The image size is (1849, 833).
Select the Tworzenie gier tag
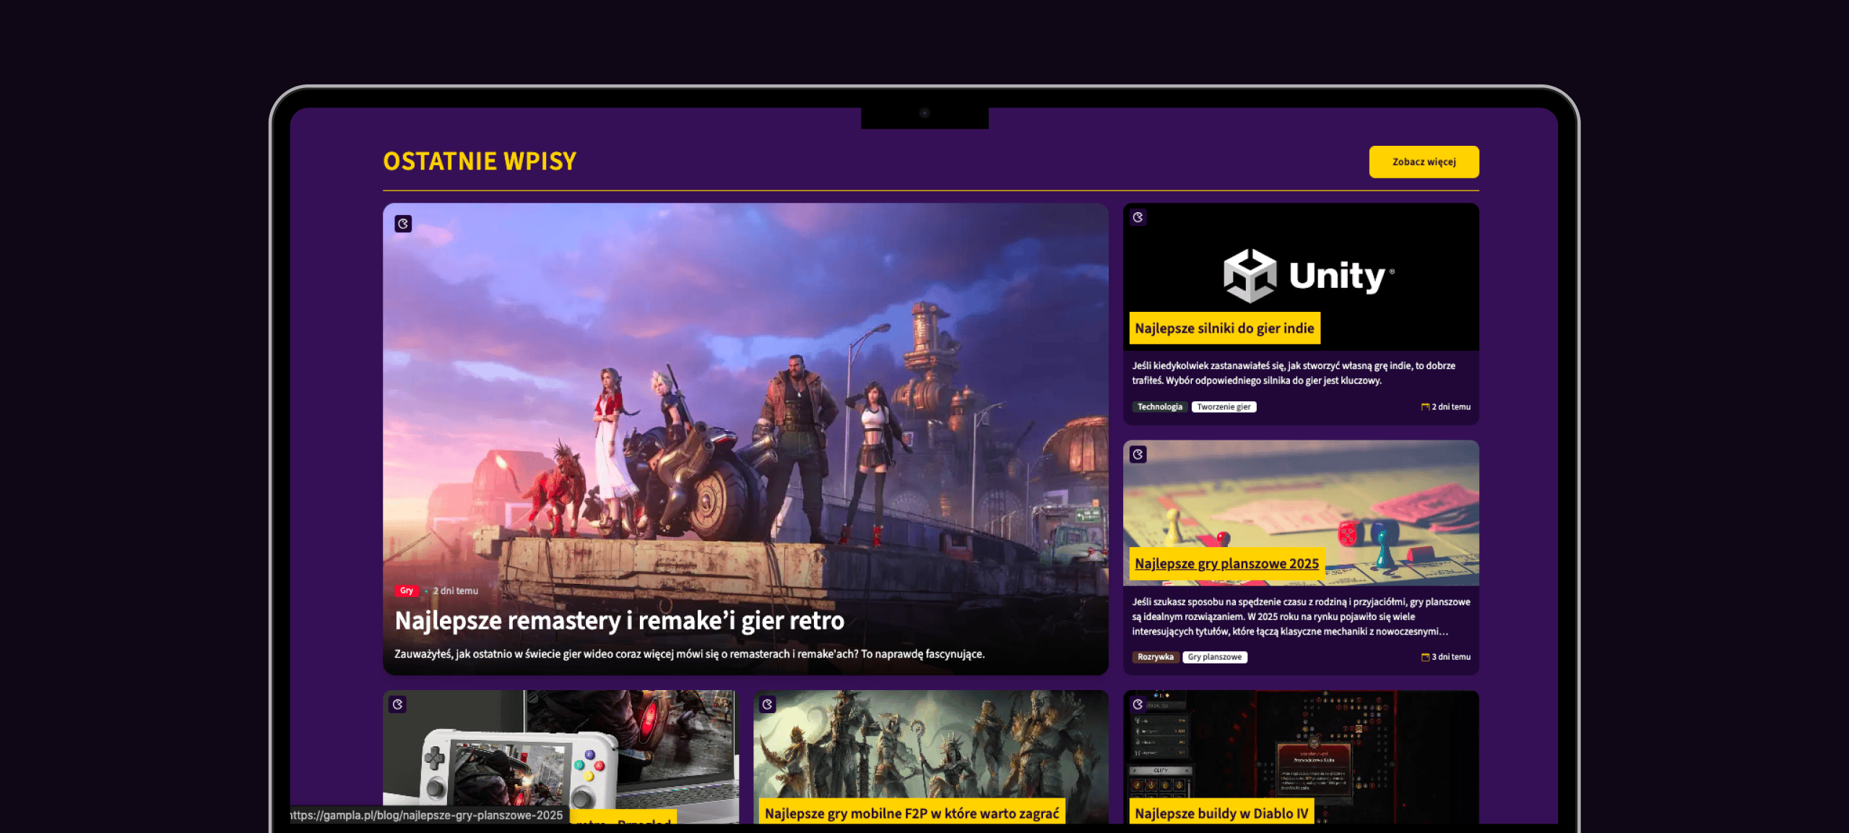tap(1224, 407)
